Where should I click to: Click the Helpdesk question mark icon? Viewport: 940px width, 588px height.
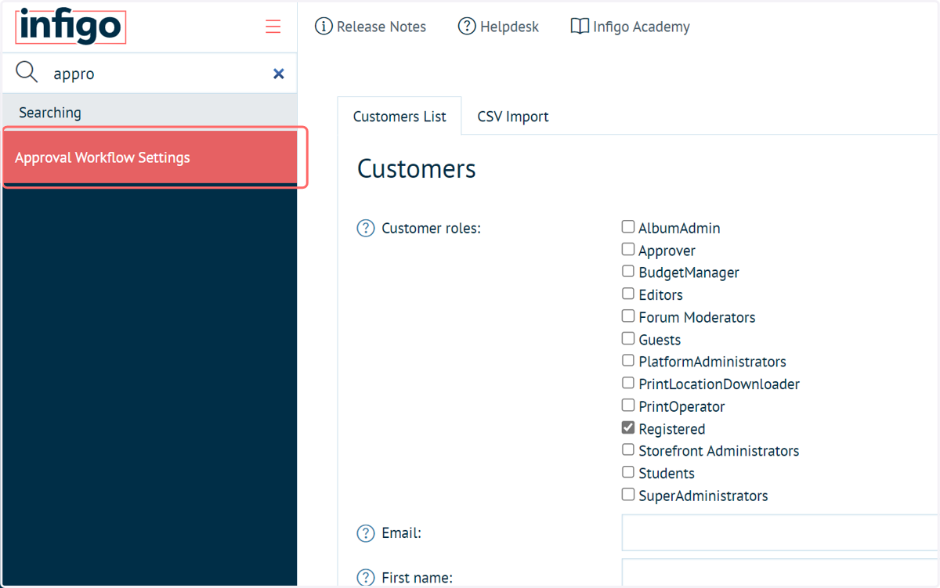(467, 27)
